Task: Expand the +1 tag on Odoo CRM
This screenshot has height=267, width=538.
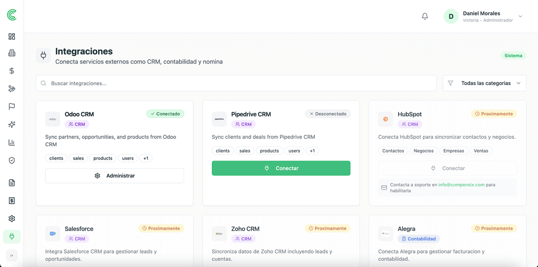Action: pyautogui.click(x=145, y=158)
